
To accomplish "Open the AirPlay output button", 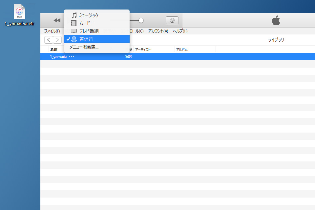I will 172,20.
